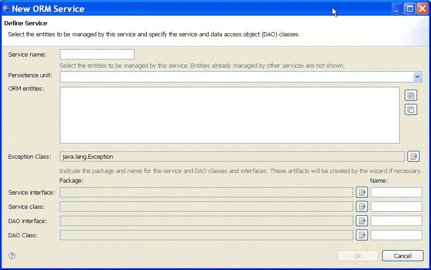Click the Exception Class field java.lang.Exception
Viewport: 431px width, 270px height.
[232, 156]
